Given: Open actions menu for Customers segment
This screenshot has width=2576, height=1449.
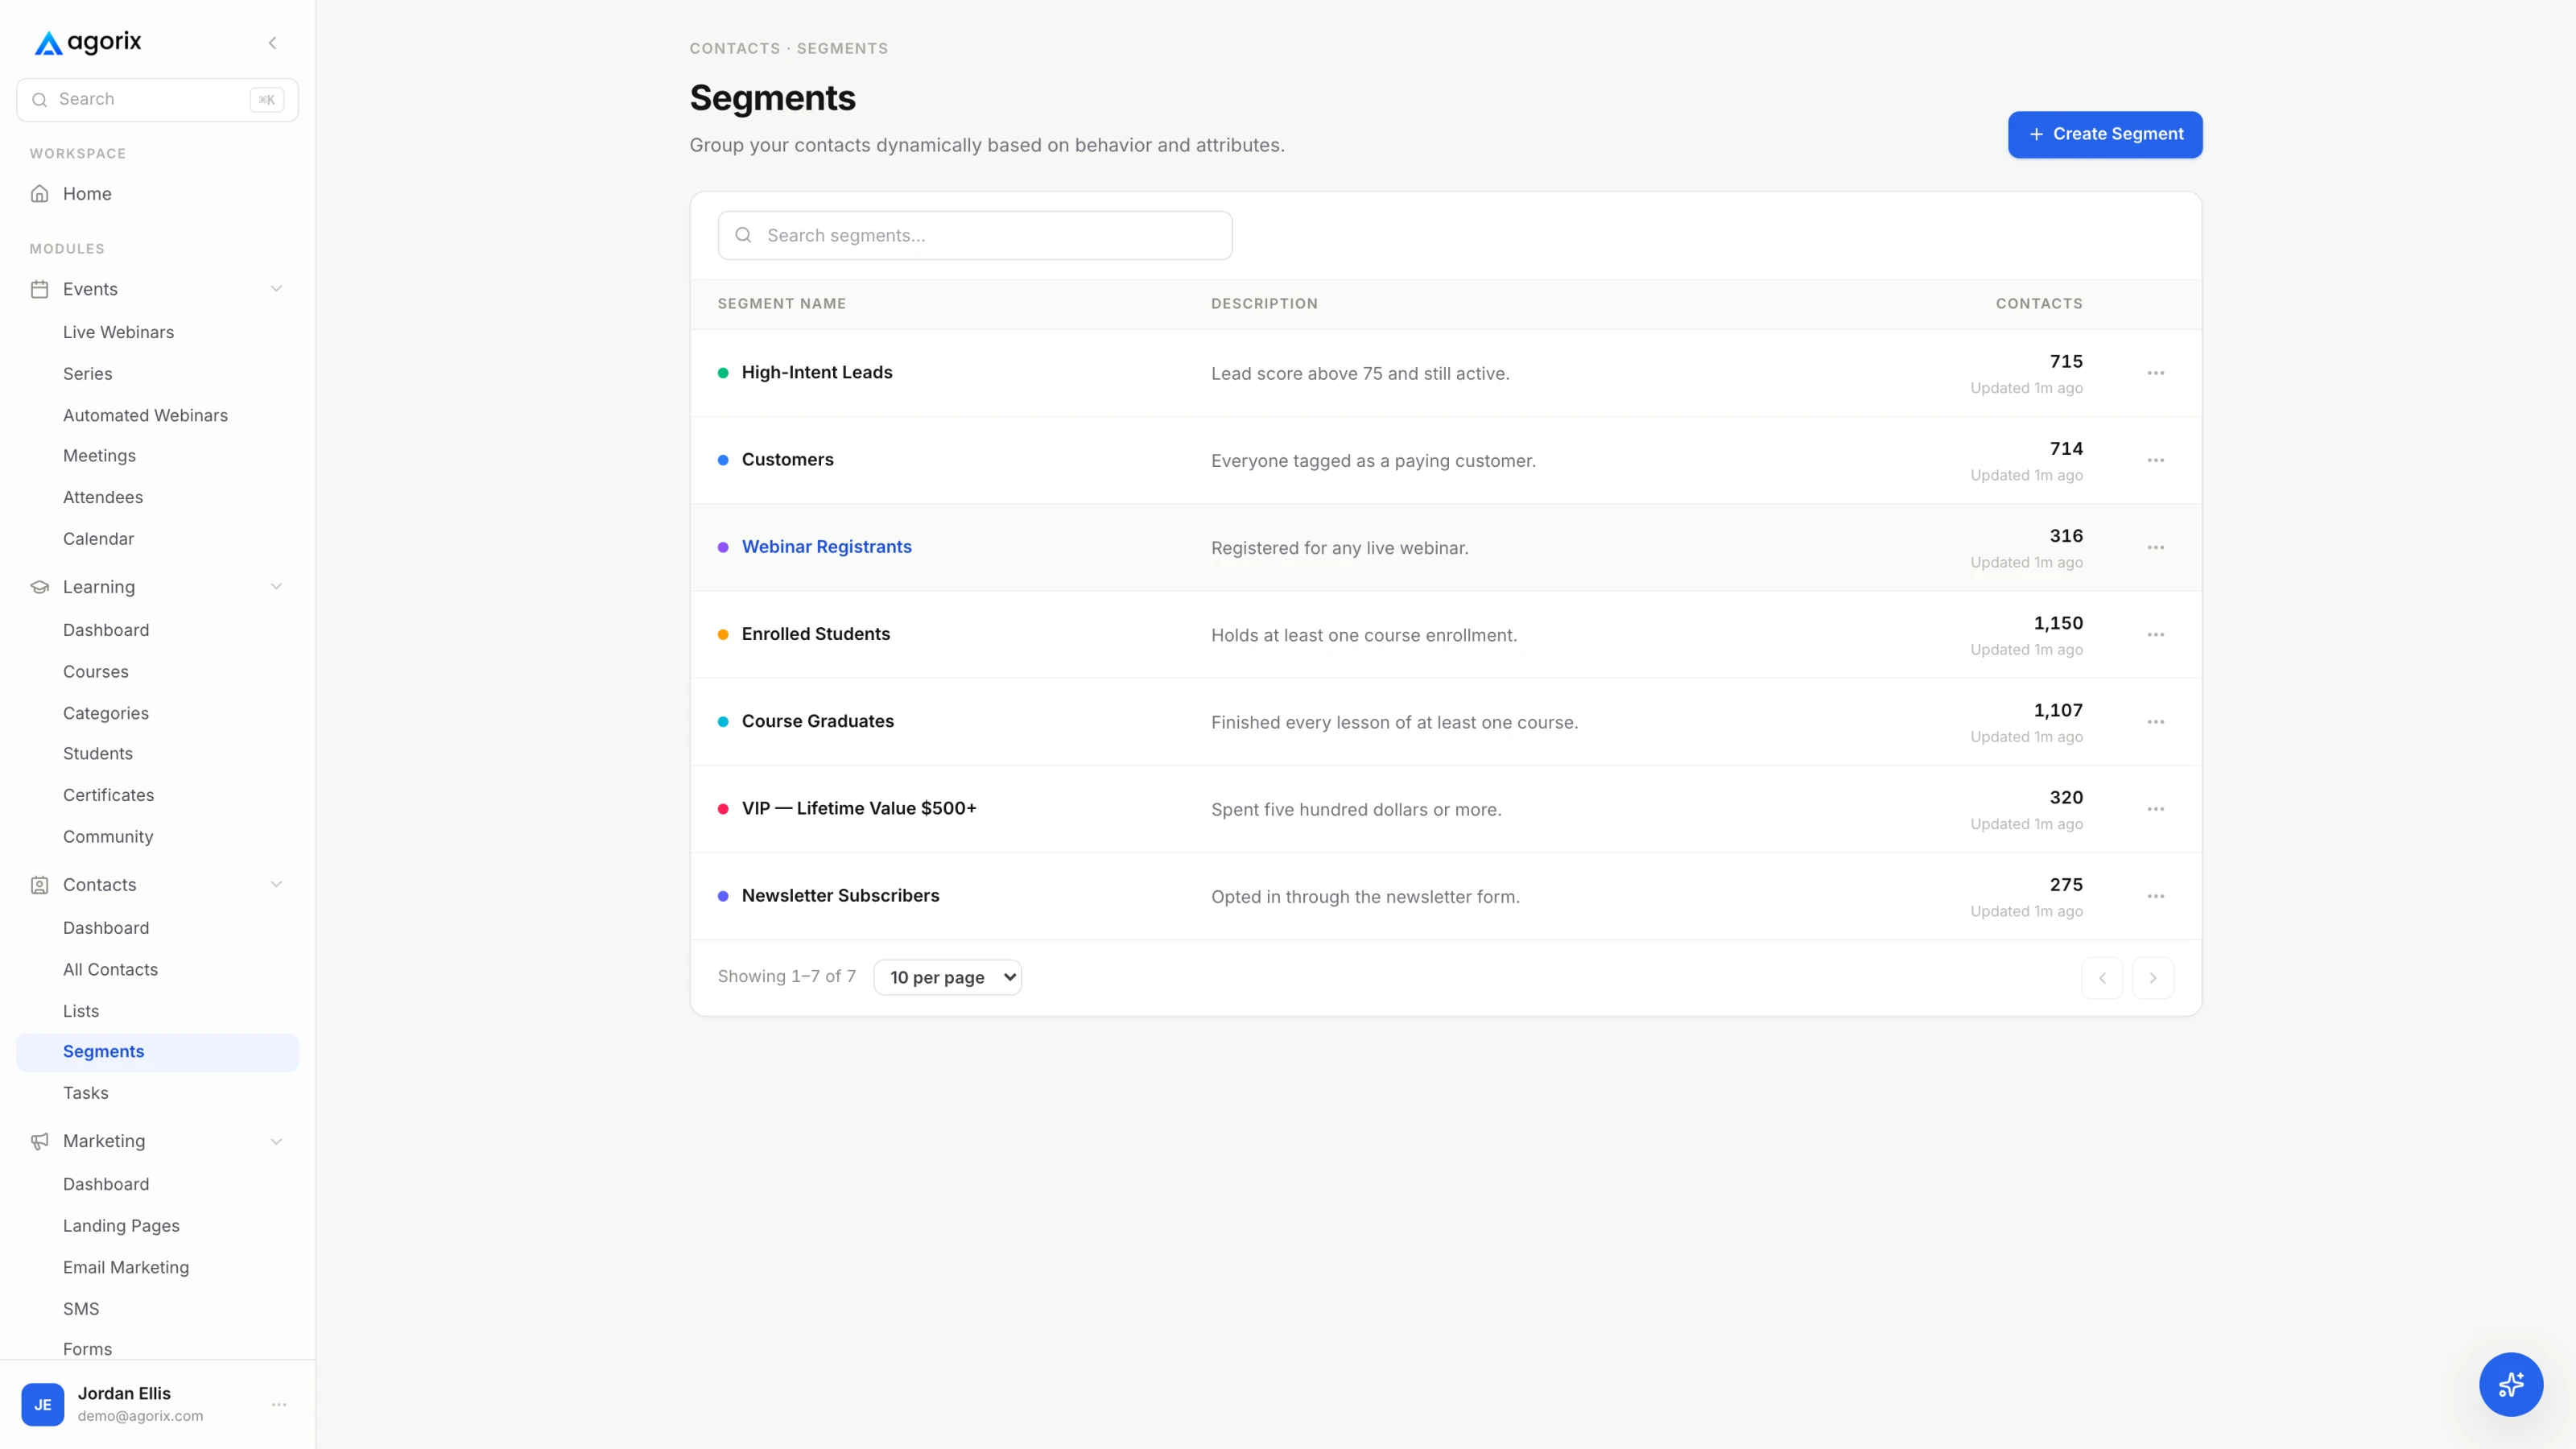Looking at the screenshot, I should tap(2155, 460).
